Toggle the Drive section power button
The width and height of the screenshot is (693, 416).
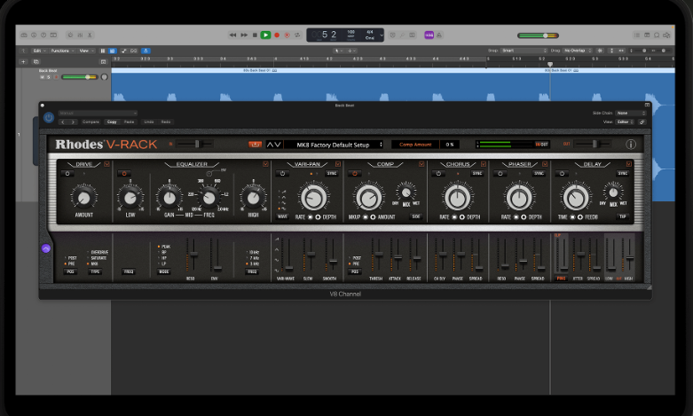pyautogui.click(x=67, y=174)
